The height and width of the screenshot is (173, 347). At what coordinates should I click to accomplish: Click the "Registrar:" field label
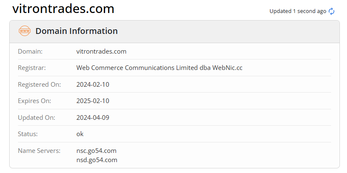pos(32,68)
